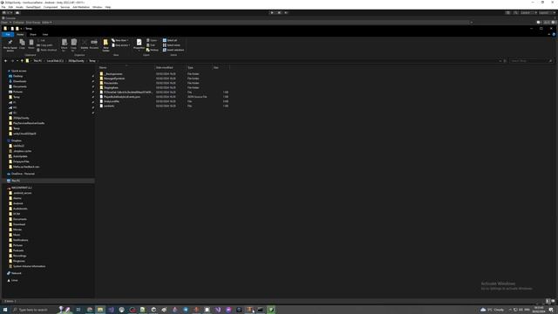Click the Back arrow in Explorer
The image size is (558, 314).
tap(5, 61)
